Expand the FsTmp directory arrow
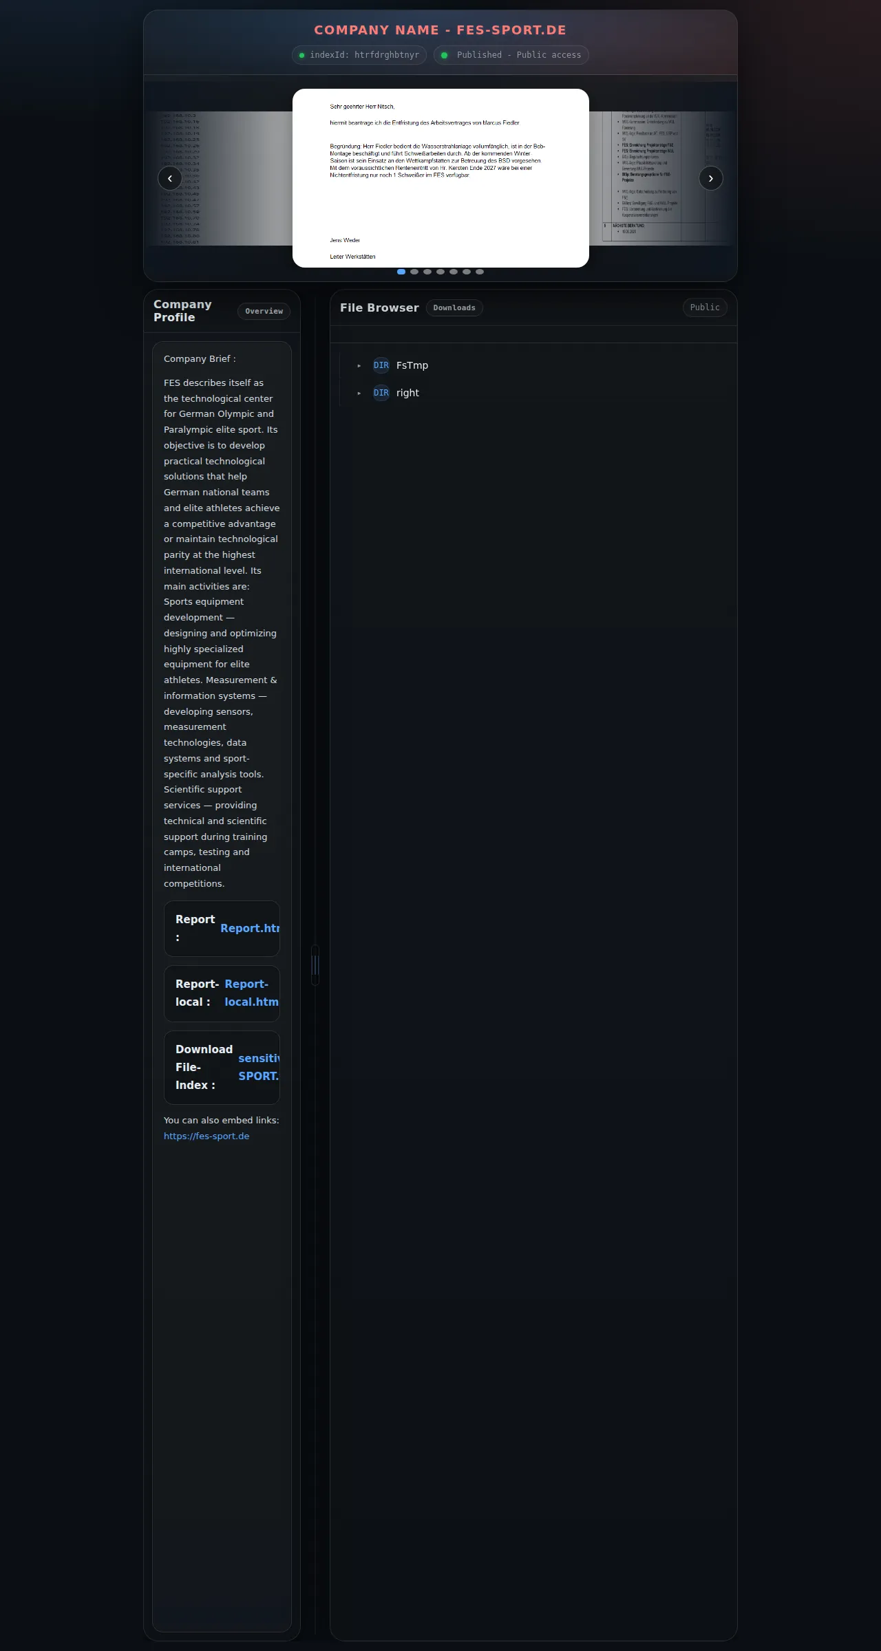This screenshot has height=1651, width=881. [359, 366]
